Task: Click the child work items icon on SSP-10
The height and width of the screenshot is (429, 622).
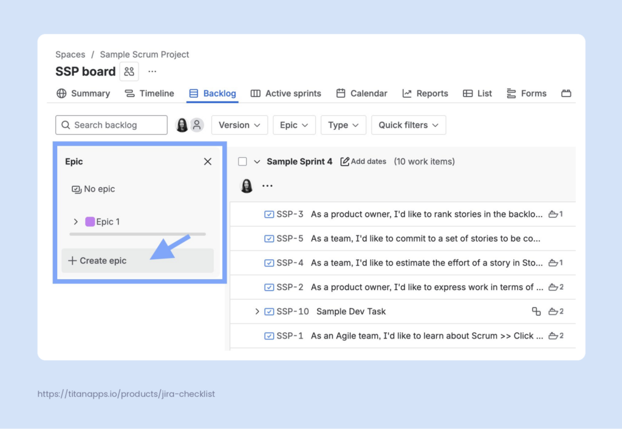Action: pyautogui.click(x=536, y=311)
